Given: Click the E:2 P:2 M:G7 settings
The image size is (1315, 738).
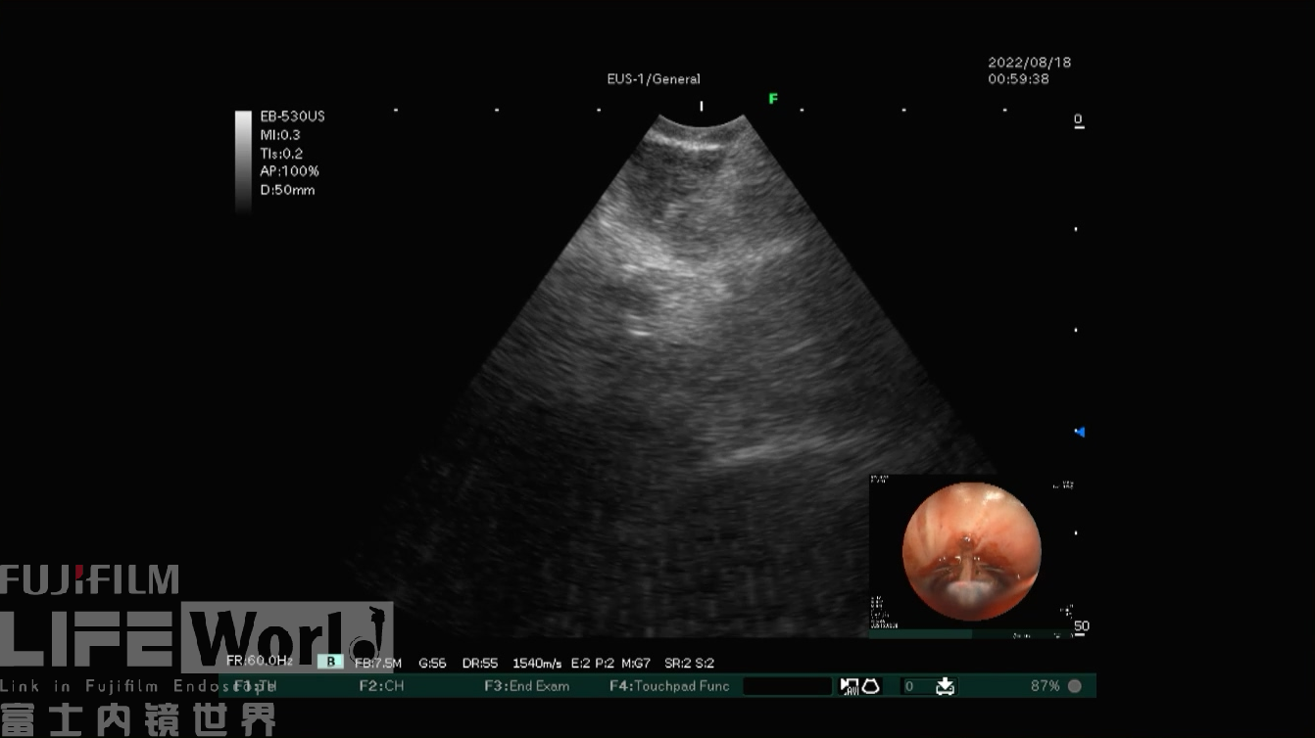Looking at the screenshot, I should point(610,663).
